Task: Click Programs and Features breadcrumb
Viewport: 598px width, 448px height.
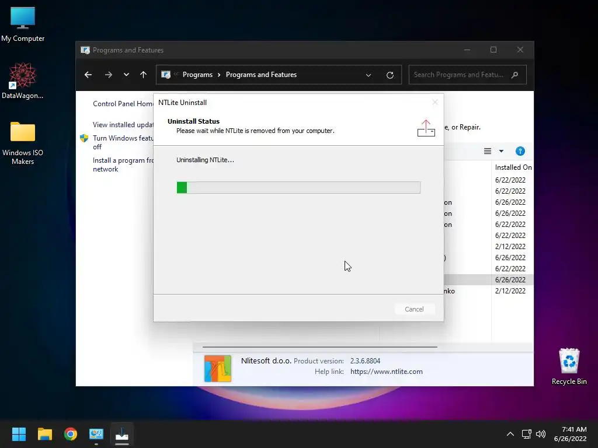Action: point(261,75)
